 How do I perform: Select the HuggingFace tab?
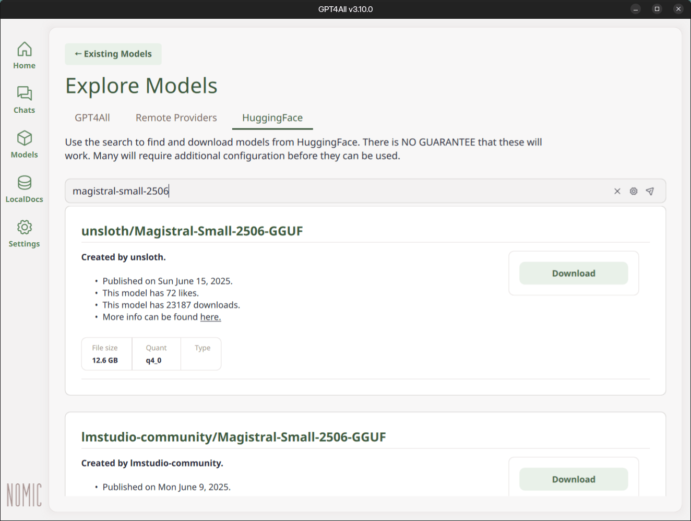pyautogui.click(x=272, y=118)
